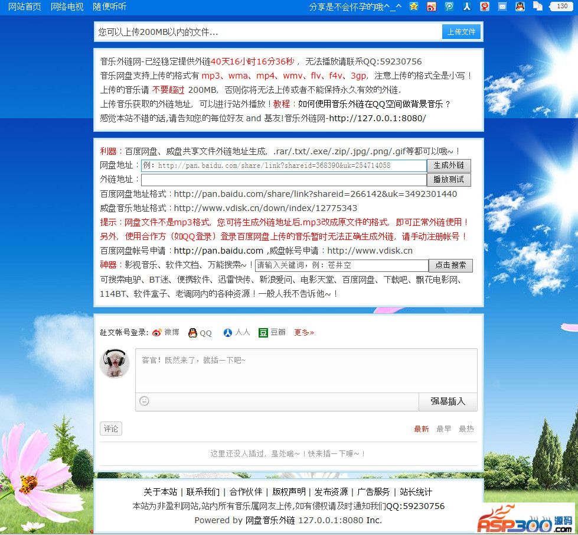Click the 200MB upload file field
This screenshot has width=578, height=535.
(x=269, y=32)
